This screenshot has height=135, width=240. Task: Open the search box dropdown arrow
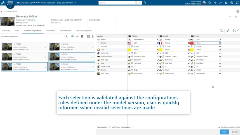tap(140, 3)
